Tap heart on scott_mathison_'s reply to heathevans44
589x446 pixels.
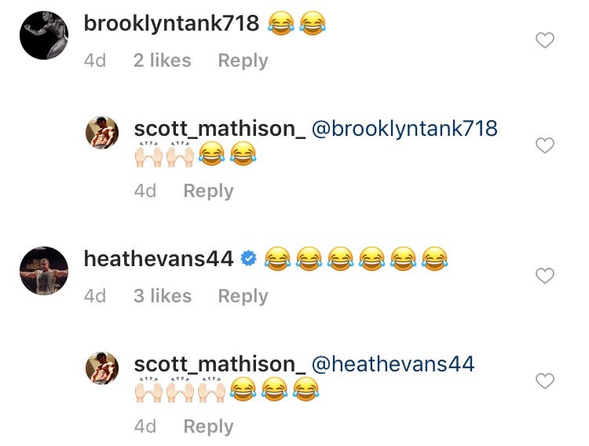[x=545, y=381]
